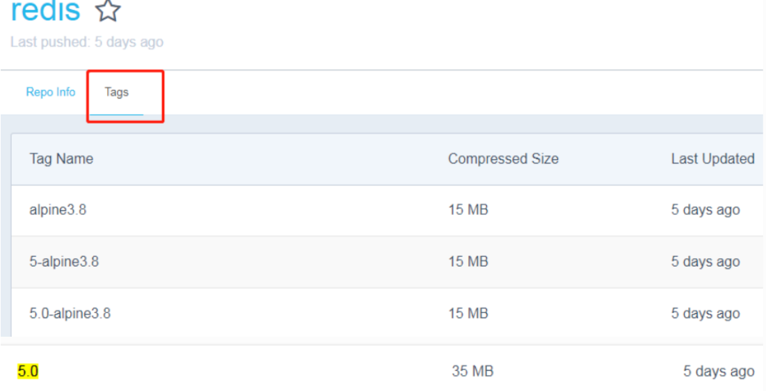Click the Last Updated column header
Viewport: 766px width, 391px height.
tap(712, 159)
